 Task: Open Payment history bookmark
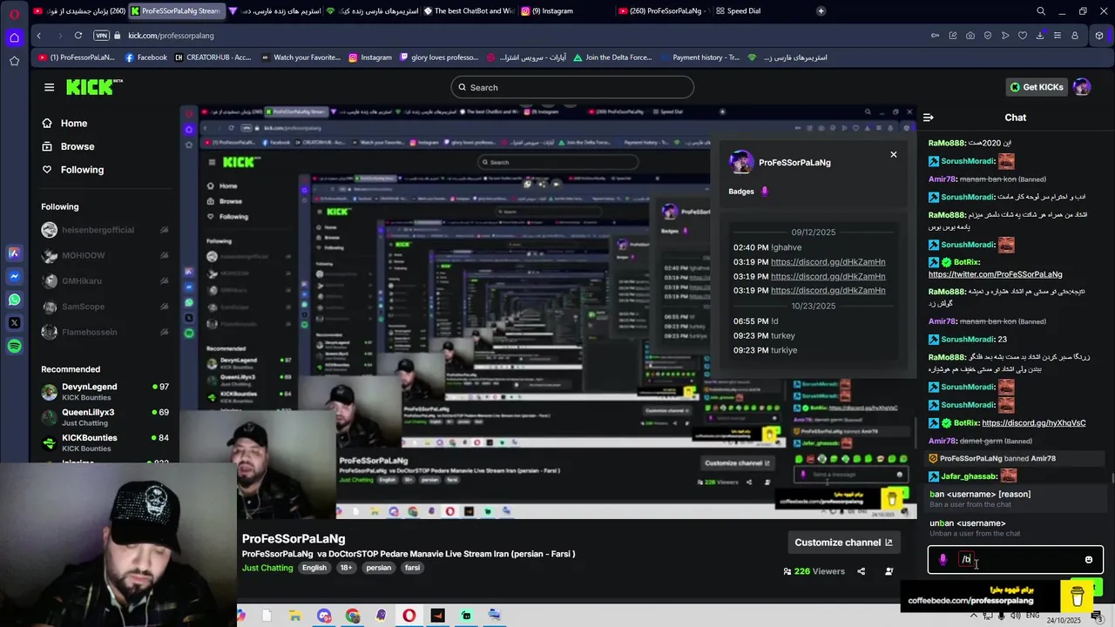click(699, 57)
